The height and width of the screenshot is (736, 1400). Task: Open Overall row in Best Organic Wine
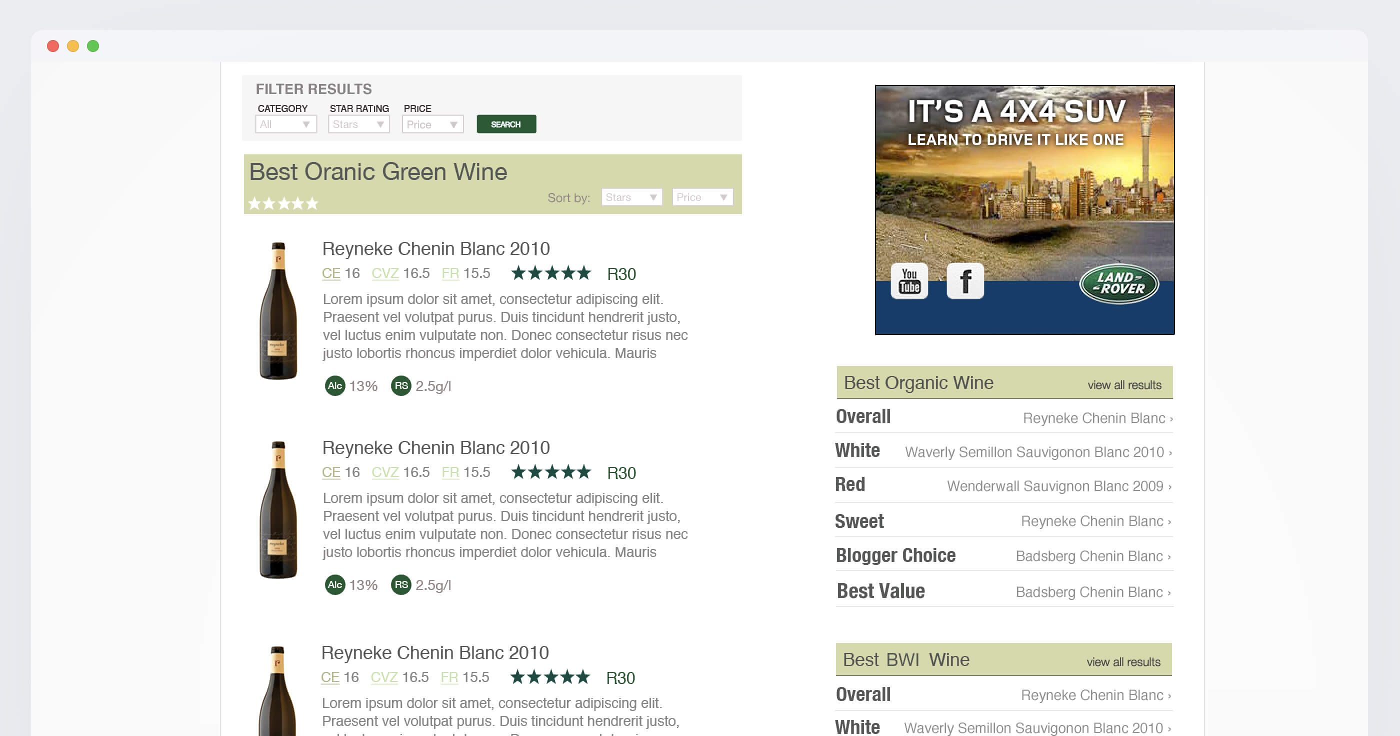pyautogui.click(x=1004, y=417)
